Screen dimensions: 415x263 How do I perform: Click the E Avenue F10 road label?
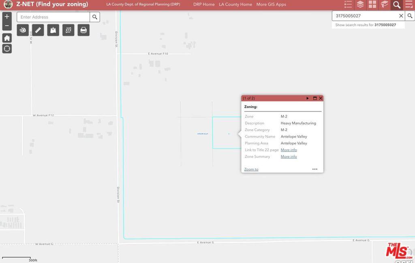(x=158, y=54)
